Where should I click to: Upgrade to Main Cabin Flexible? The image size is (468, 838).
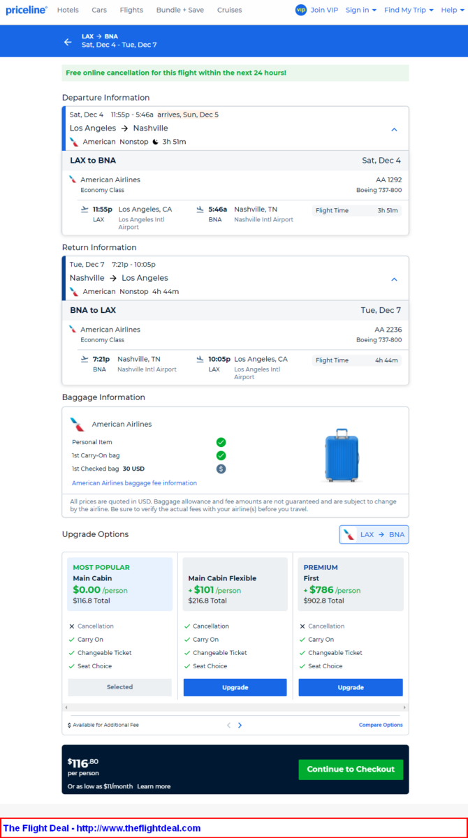point(235,687)
